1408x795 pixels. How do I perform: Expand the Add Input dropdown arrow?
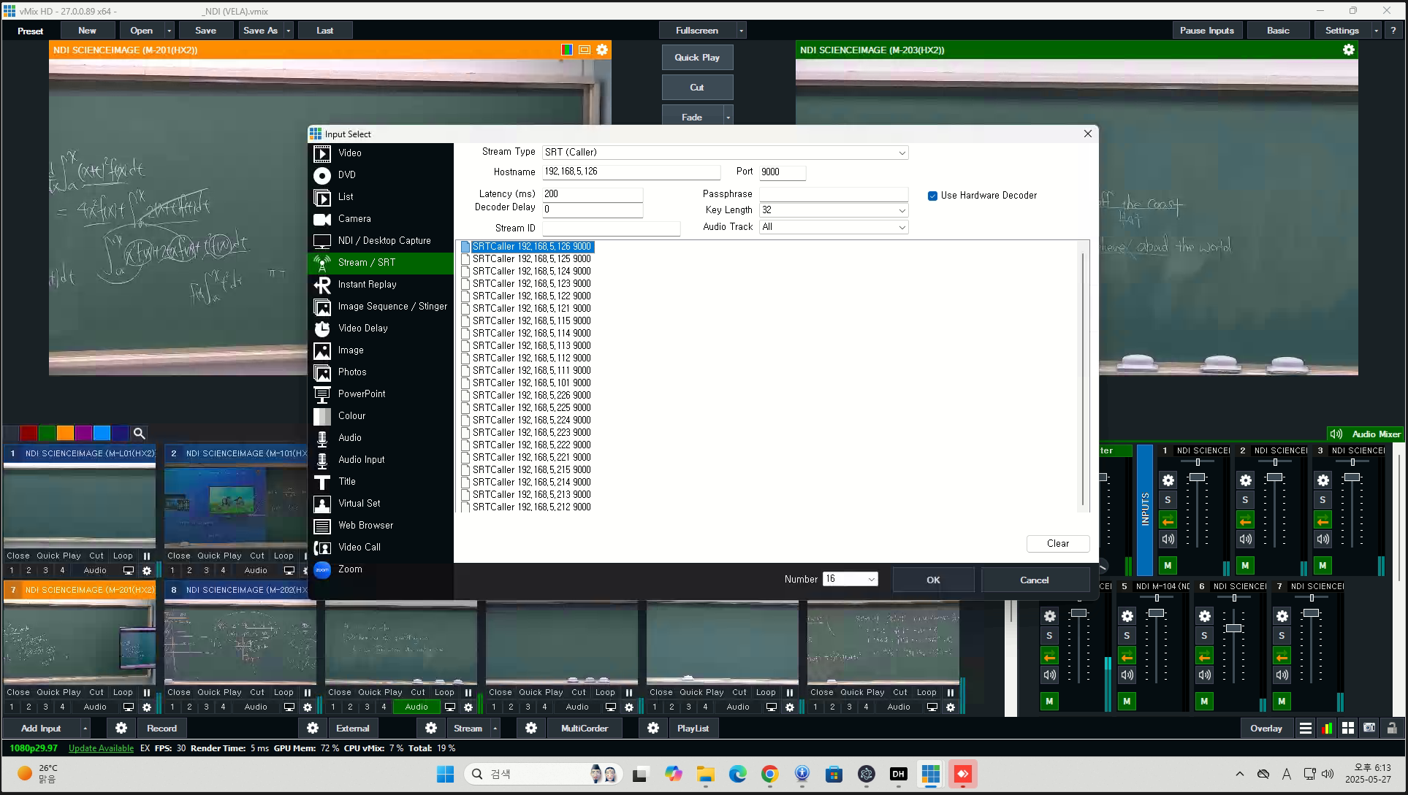(x=85, y=728)
